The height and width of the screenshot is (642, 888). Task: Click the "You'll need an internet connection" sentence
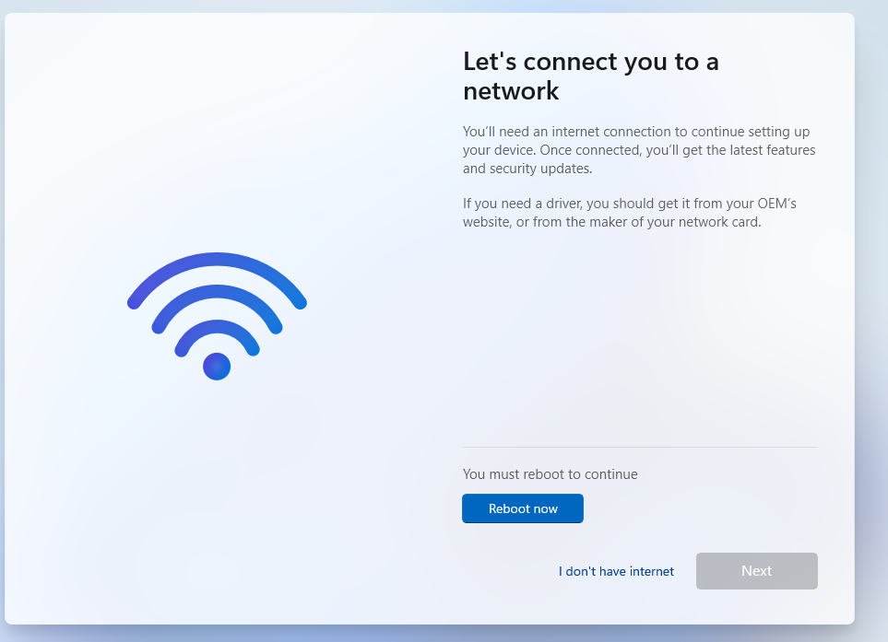[636, 131]
